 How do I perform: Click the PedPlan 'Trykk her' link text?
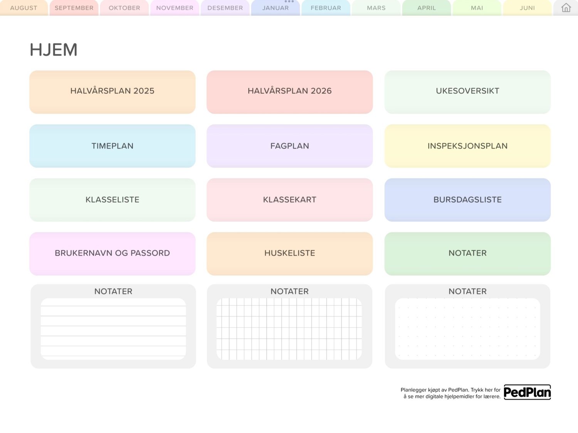click(451, 393)
